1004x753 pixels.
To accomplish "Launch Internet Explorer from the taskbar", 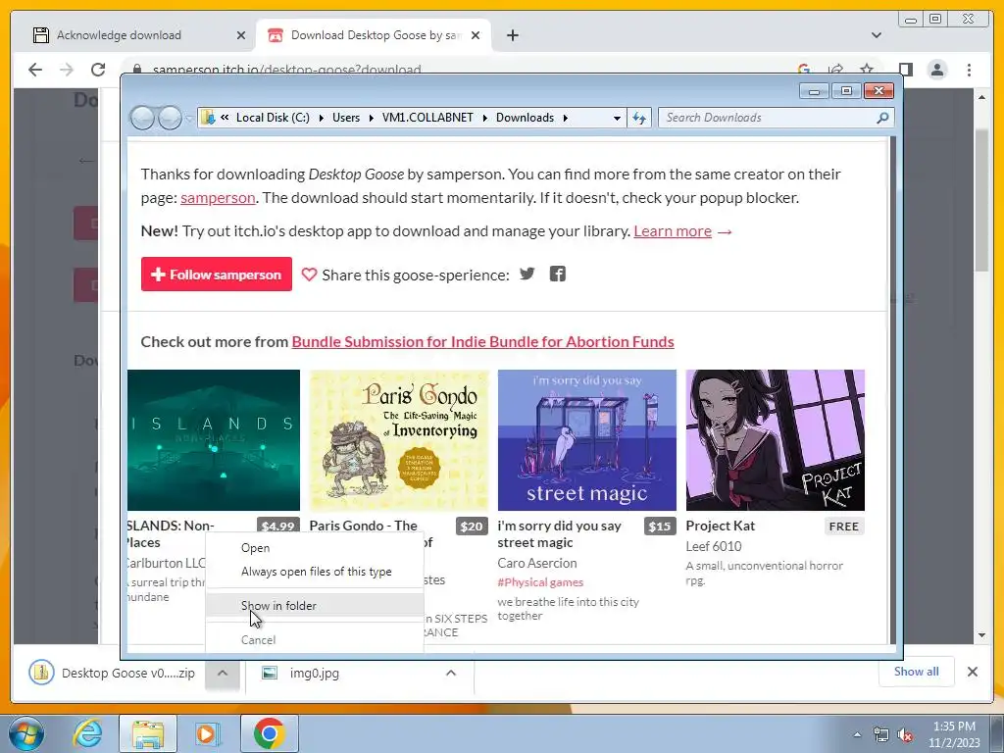I will click(x=87, y=733).
